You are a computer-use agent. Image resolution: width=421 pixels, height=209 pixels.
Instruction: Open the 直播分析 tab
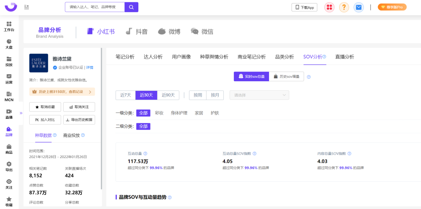pyautogui.click(x=345, y=57)
